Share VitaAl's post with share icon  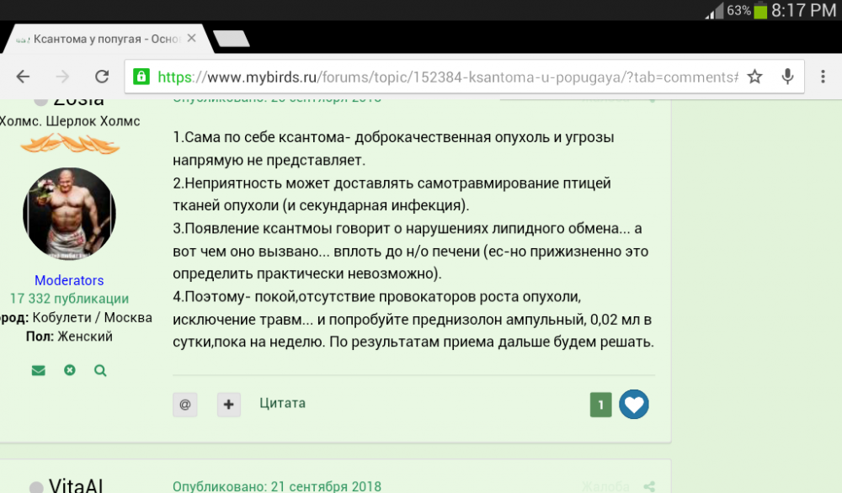[x=649, y=486]
